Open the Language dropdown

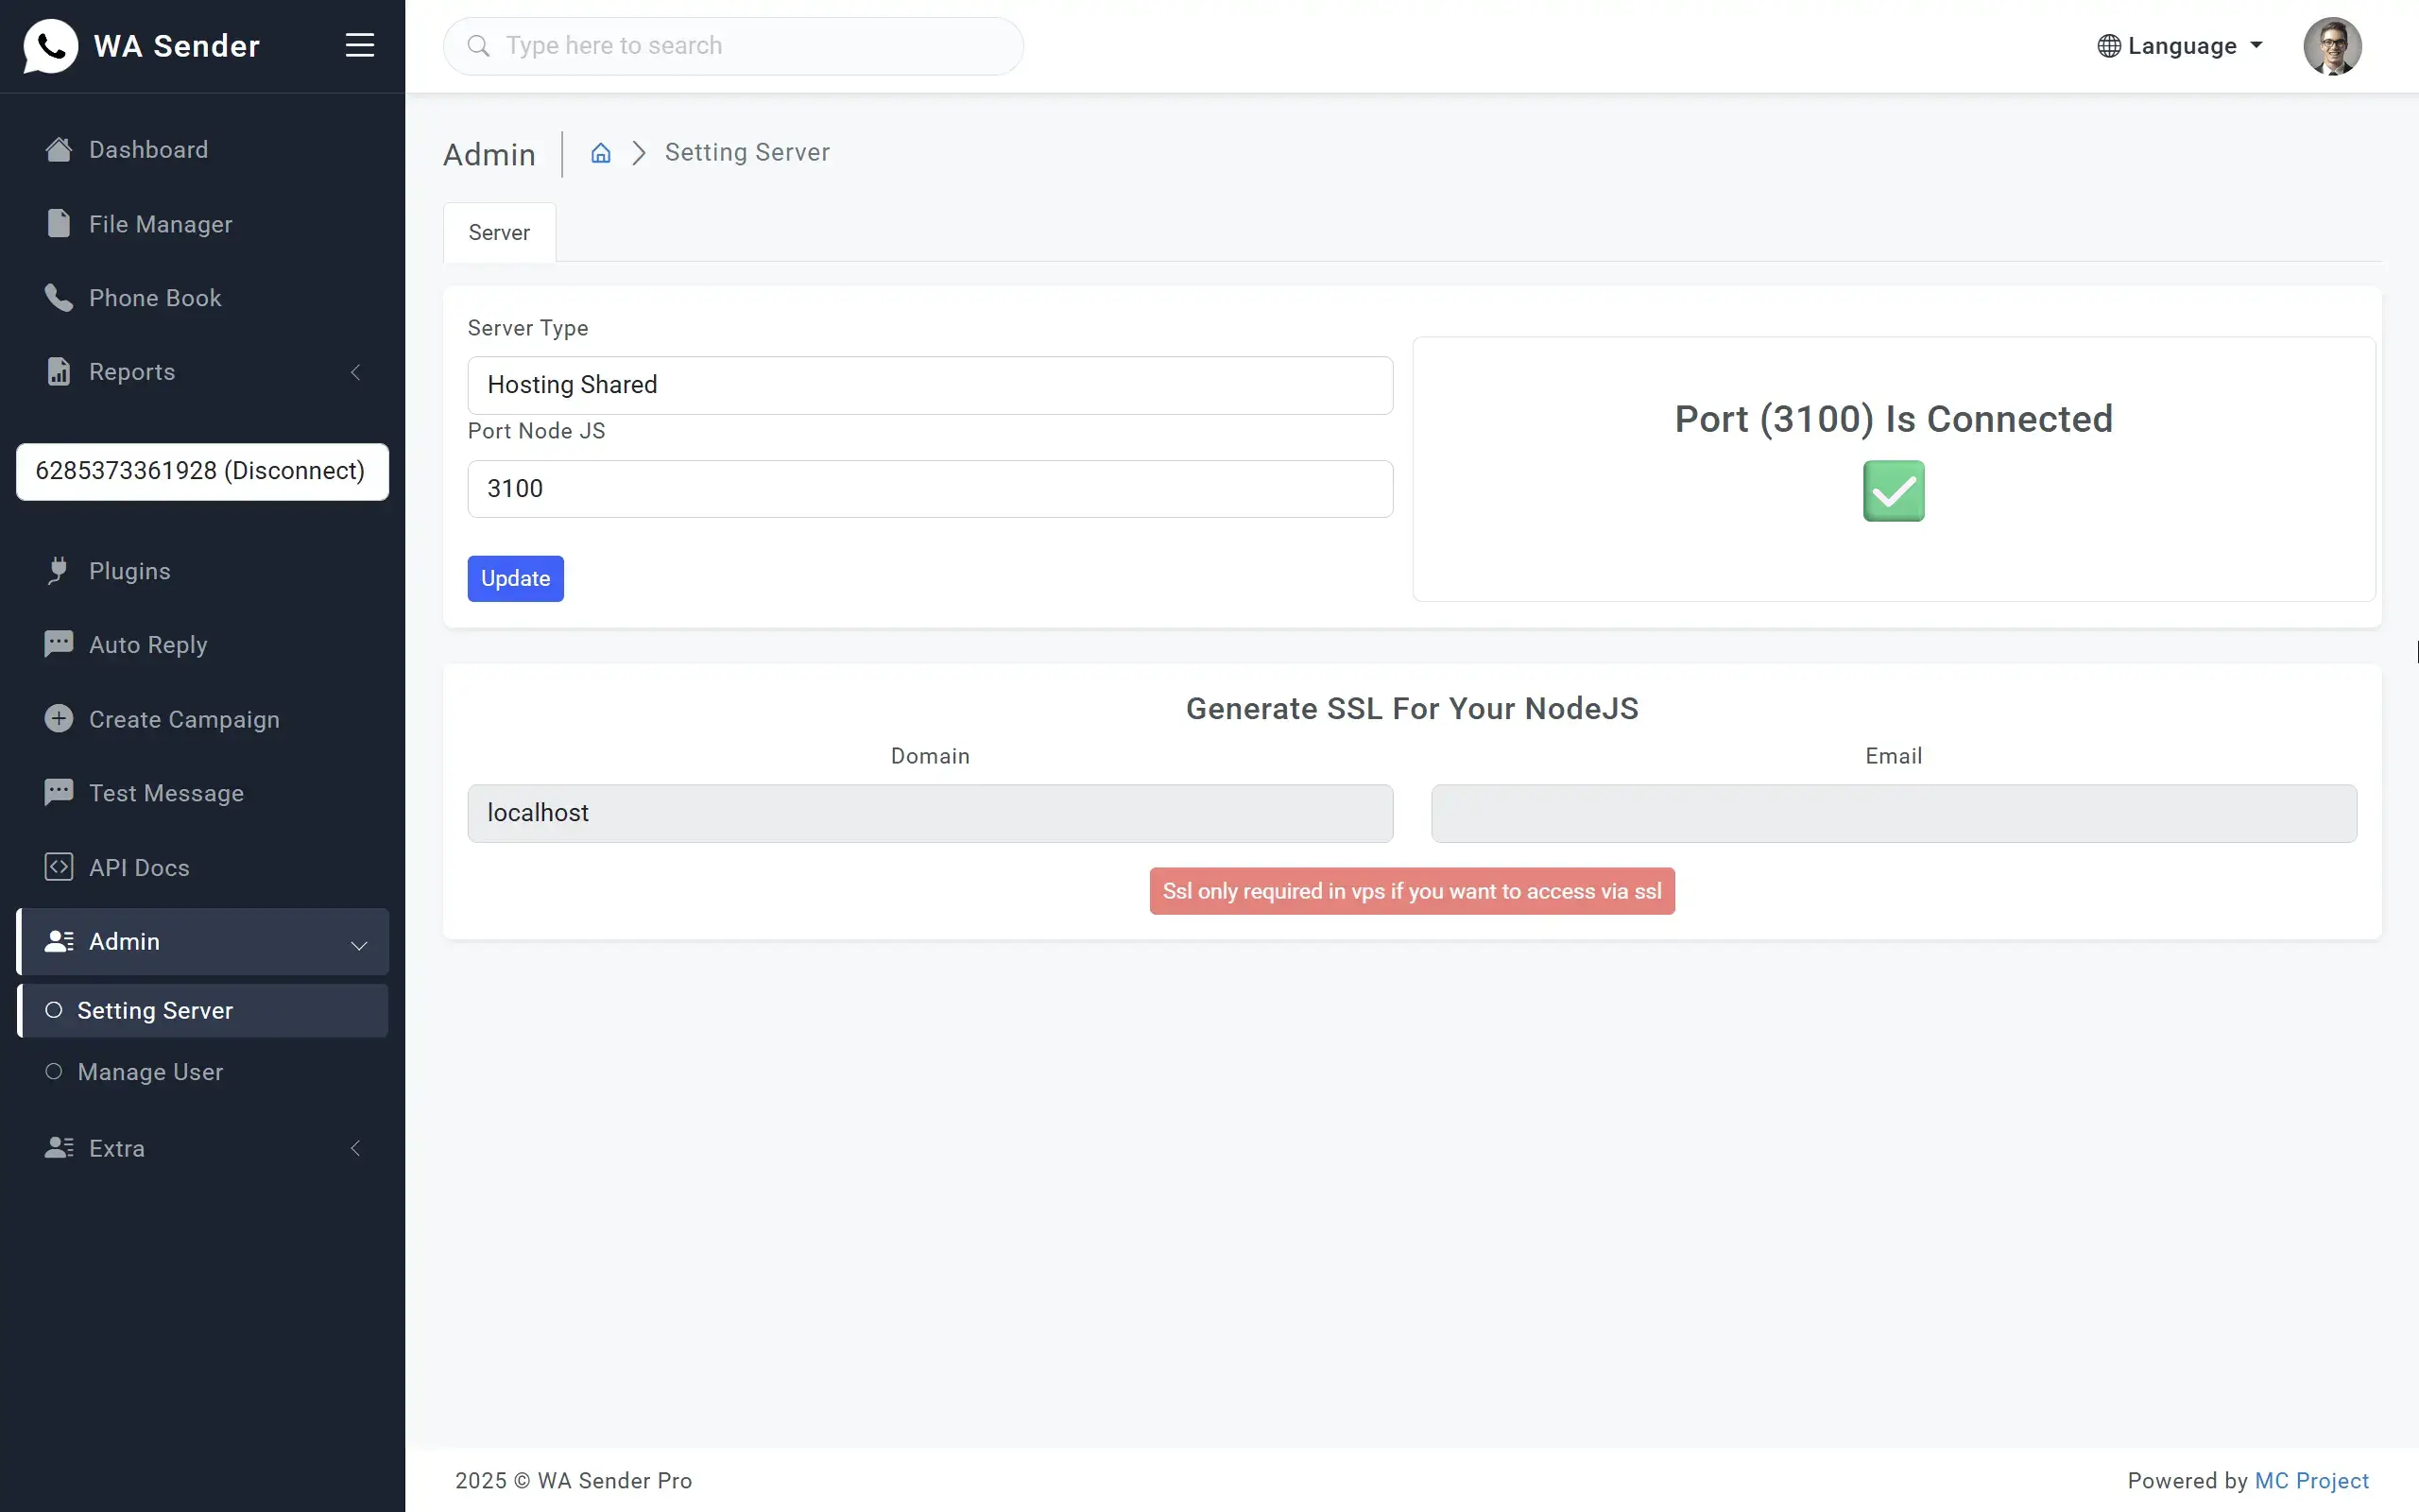pyautogui.click(x=2179, y=45)
